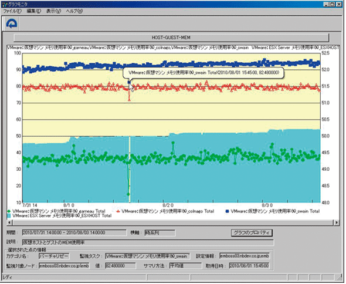Click the 7/31 14 x-axis label
The height and width of the screenshot is (284, 346).
coord(30,205)
